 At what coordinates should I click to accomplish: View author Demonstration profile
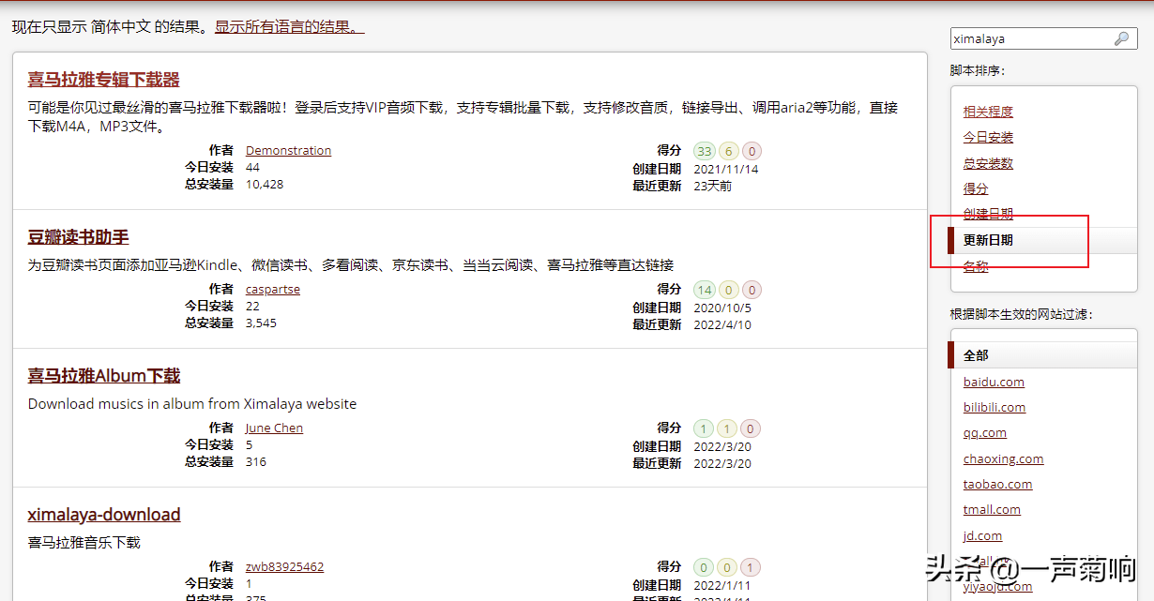tap(288, 150)
